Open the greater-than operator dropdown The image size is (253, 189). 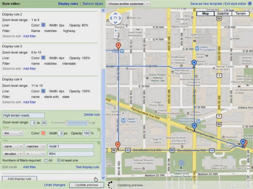(35, 154)
